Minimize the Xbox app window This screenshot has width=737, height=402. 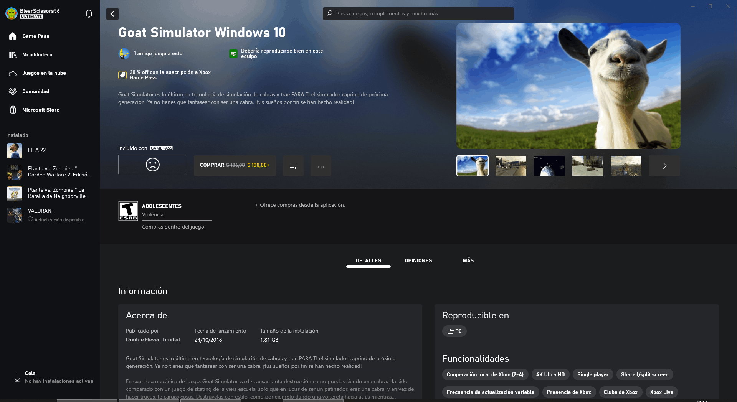click(x=693, y=6)
